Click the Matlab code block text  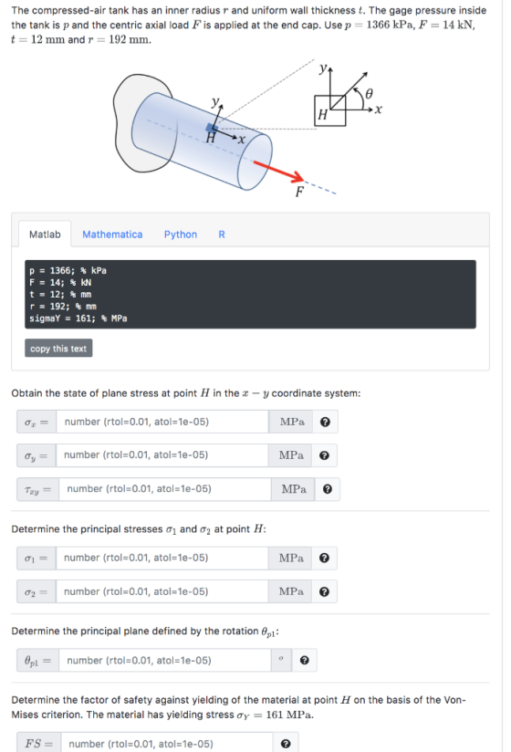250,295
